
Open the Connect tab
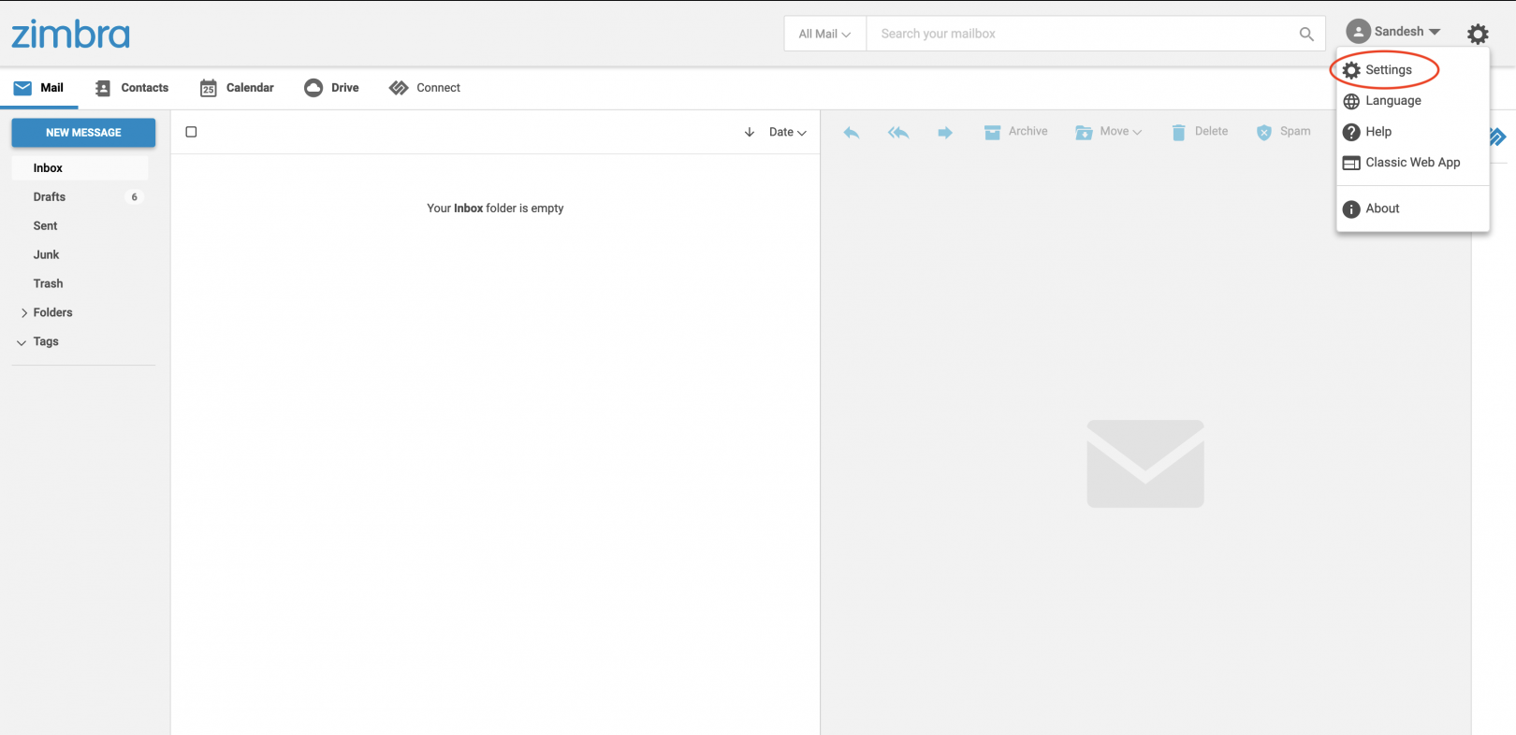point(425,88)
